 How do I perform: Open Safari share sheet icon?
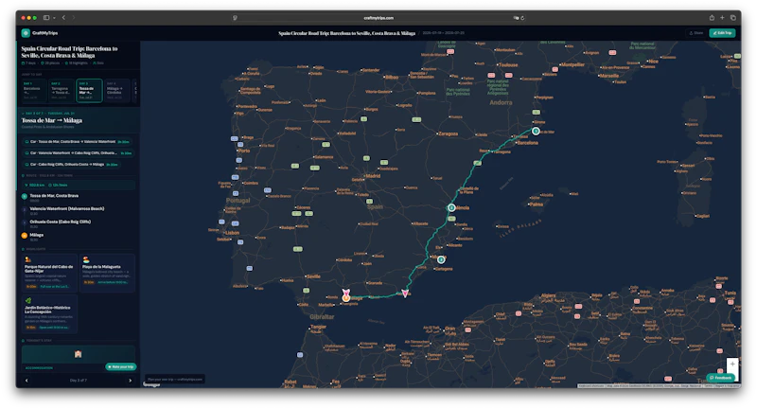[x=712, y=17]
